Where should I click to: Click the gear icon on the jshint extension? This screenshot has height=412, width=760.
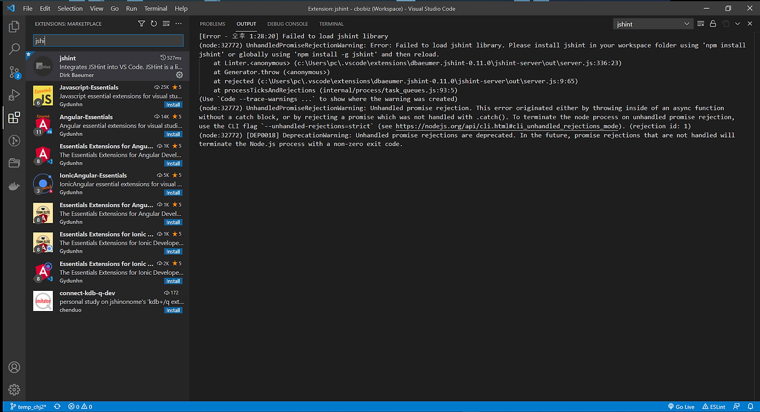179,75
